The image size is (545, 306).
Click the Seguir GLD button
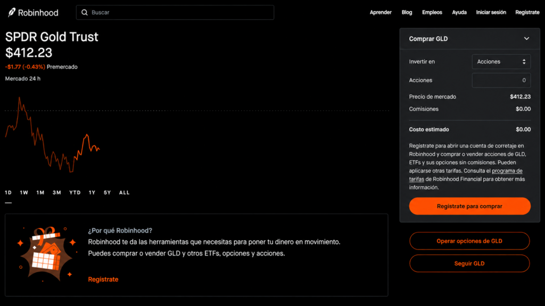pos(469,263)
